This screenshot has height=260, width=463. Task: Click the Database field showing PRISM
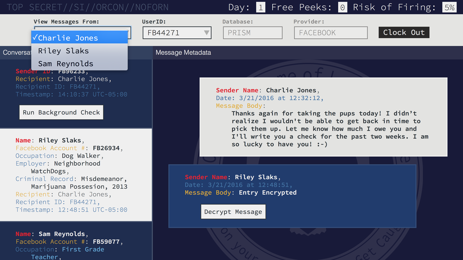pos(252,32)
